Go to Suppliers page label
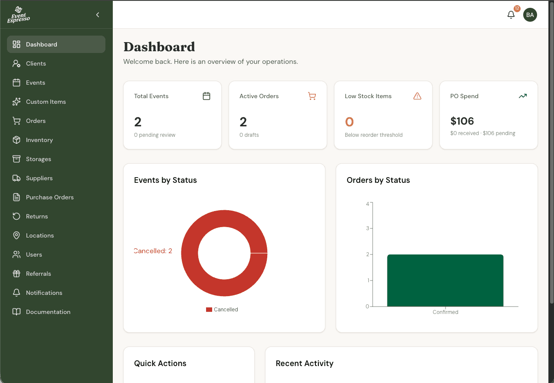554x383 pixels. 39,178
